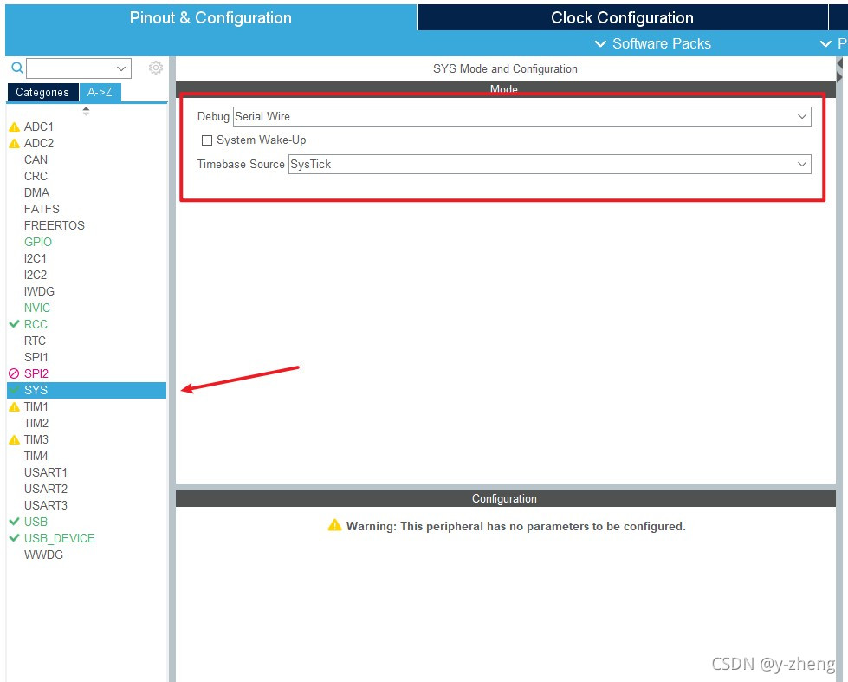Select SPI2 in peripheral list
The height and width of the screenshot is (682, 848).
click(x=36, y=373)
